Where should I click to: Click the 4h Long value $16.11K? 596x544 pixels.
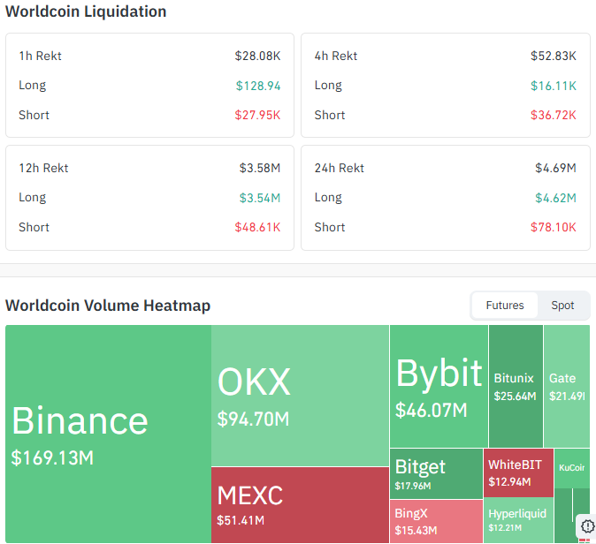coord(554,86)
